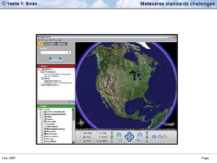Open the search box's dropdown arrow
The width and height of the screenshot is (217, 163).
[x=68, y=53]
